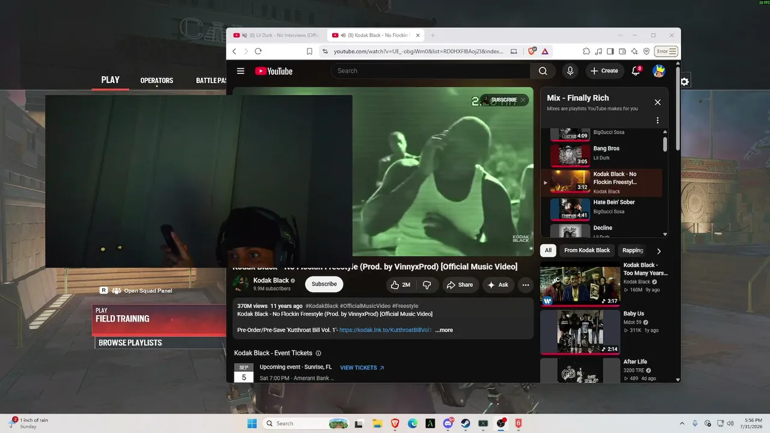Subscribe to Kodak Black channel
Screen dimensions: 770x433
tap(324, 284)
